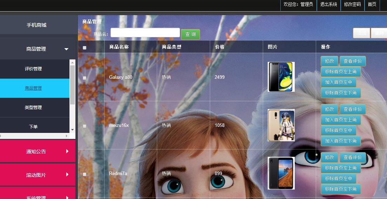Image resolution: width=387 pixels, height=199 pixels.
Task: Click 修改 for Galaxy a80
Action: 329,61
